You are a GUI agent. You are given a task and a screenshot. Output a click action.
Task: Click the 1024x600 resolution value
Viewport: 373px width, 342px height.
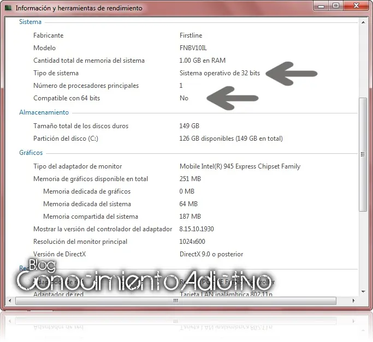(192, 242)
